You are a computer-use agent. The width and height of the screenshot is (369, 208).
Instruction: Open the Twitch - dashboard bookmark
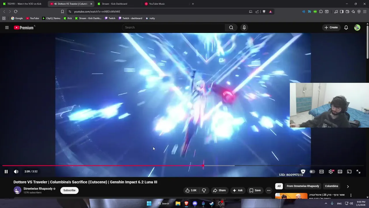(130, 18)
